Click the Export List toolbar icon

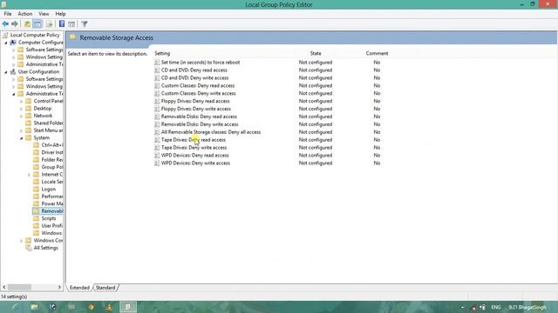coord(49,24)
